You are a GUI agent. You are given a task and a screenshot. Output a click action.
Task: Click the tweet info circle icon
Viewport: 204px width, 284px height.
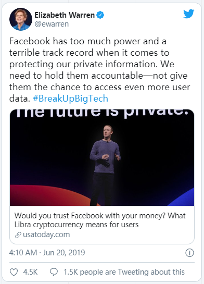(189, 253)
